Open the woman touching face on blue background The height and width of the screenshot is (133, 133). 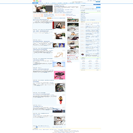click(x=59, y=64)
